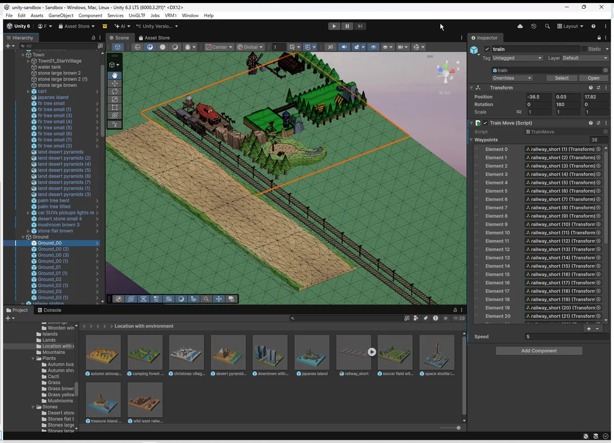Screen dimensions: 614x443
Task: Open the Layout dropdown
Action: pos(570,26)
